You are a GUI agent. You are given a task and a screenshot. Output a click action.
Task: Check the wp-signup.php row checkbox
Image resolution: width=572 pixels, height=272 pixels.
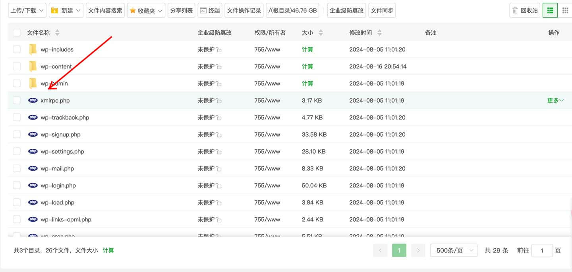click(17, 135)
